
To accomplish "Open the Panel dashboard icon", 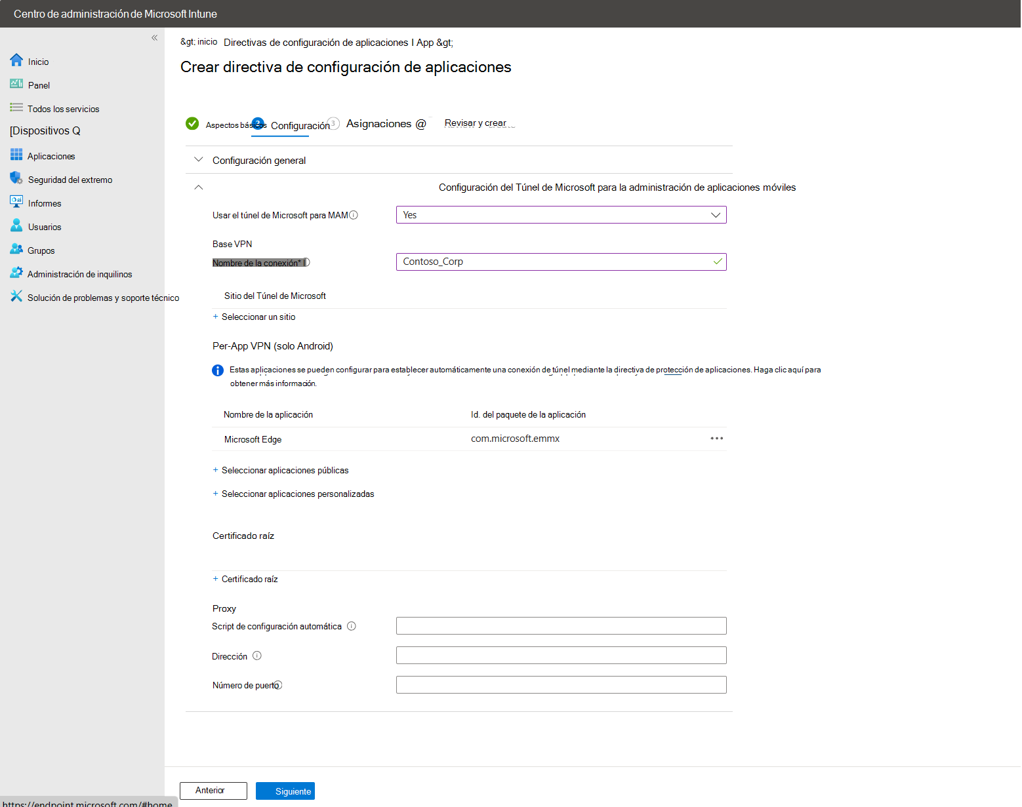I will coord(16,84).
